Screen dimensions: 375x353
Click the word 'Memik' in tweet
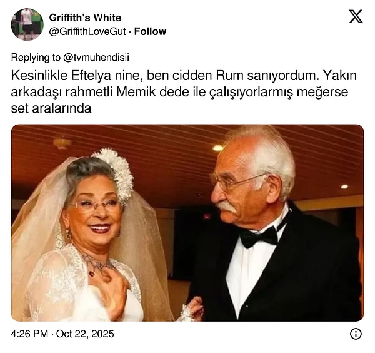click(136, 92)
